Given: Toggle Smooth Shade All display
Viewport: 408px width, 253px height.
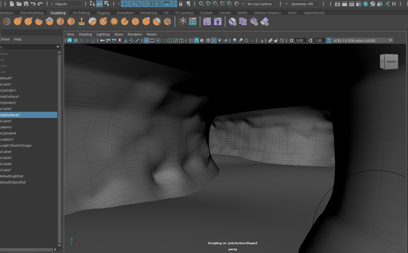Looking at the screenshot, I should [196, 40].
